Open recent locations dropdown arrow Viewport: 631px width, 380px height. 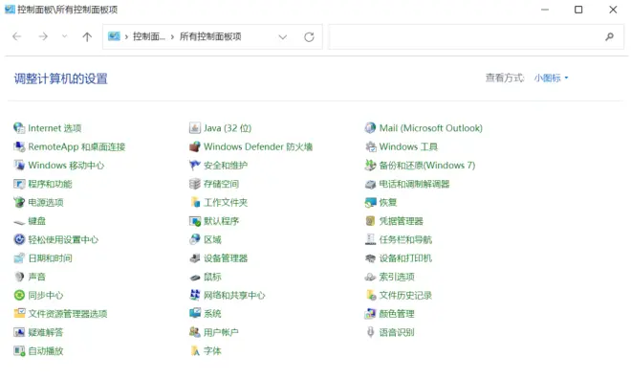(64, 36)
